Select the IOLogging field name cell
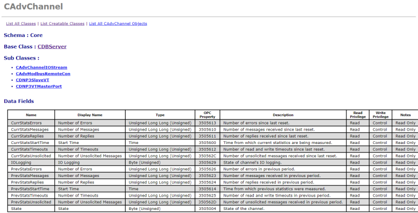This screenshot has height=213, width=418. [21, 162]
